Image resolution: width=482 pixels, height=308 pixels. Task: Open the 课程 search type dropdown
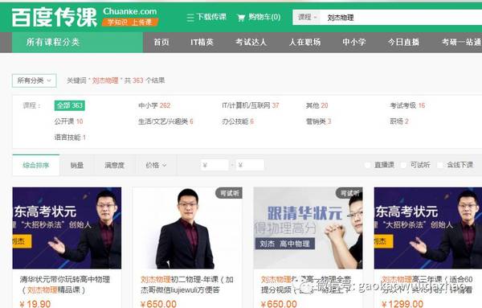pos(307,17)
